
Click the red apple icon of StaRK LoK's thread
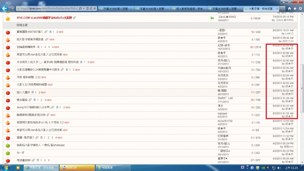point(8,100)
